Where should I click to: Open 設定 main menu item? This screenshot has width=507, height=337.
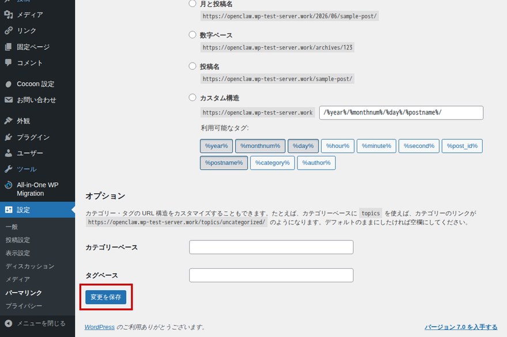pyautogui.click(x=37, y=210)
